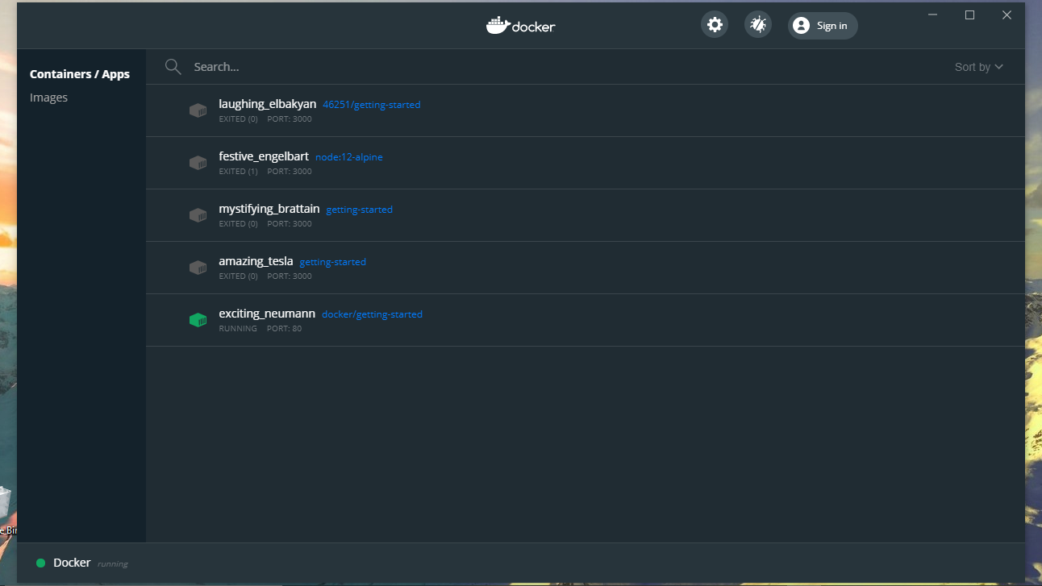Click EXITED (1) status under festive_engelbart
Image resolution: width=1042 pixels, height=586 pixels.
[x=239, y=172]
